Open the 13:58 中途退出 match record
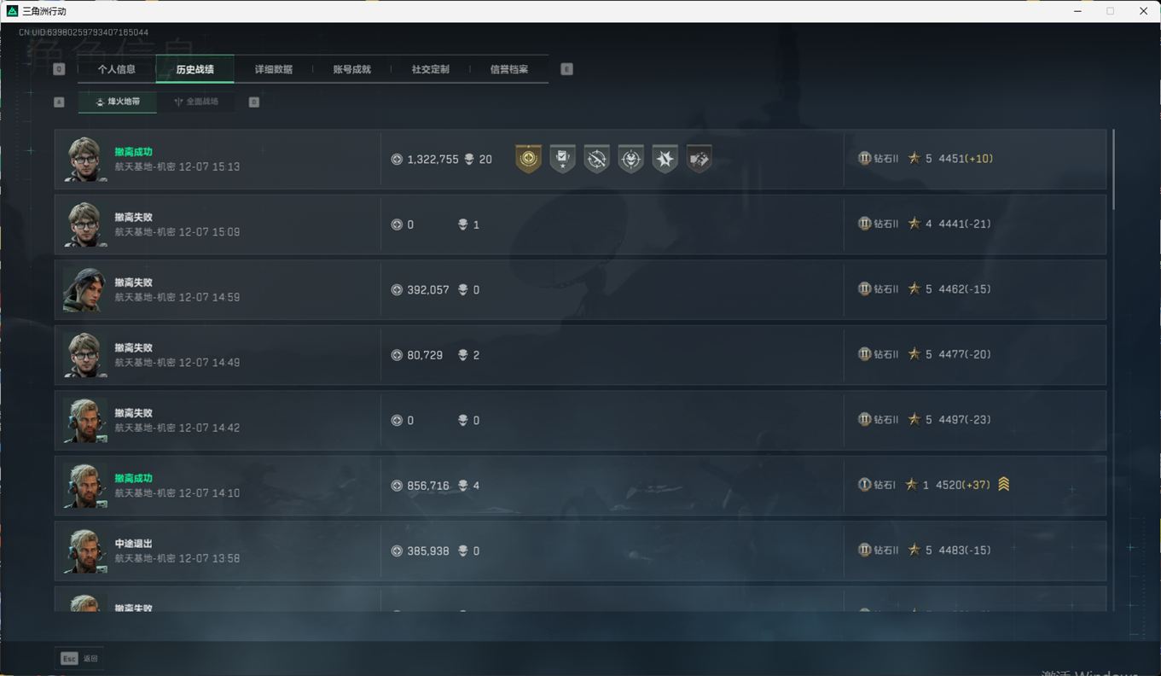The image size is (1161, 676). tap(580, 551)
